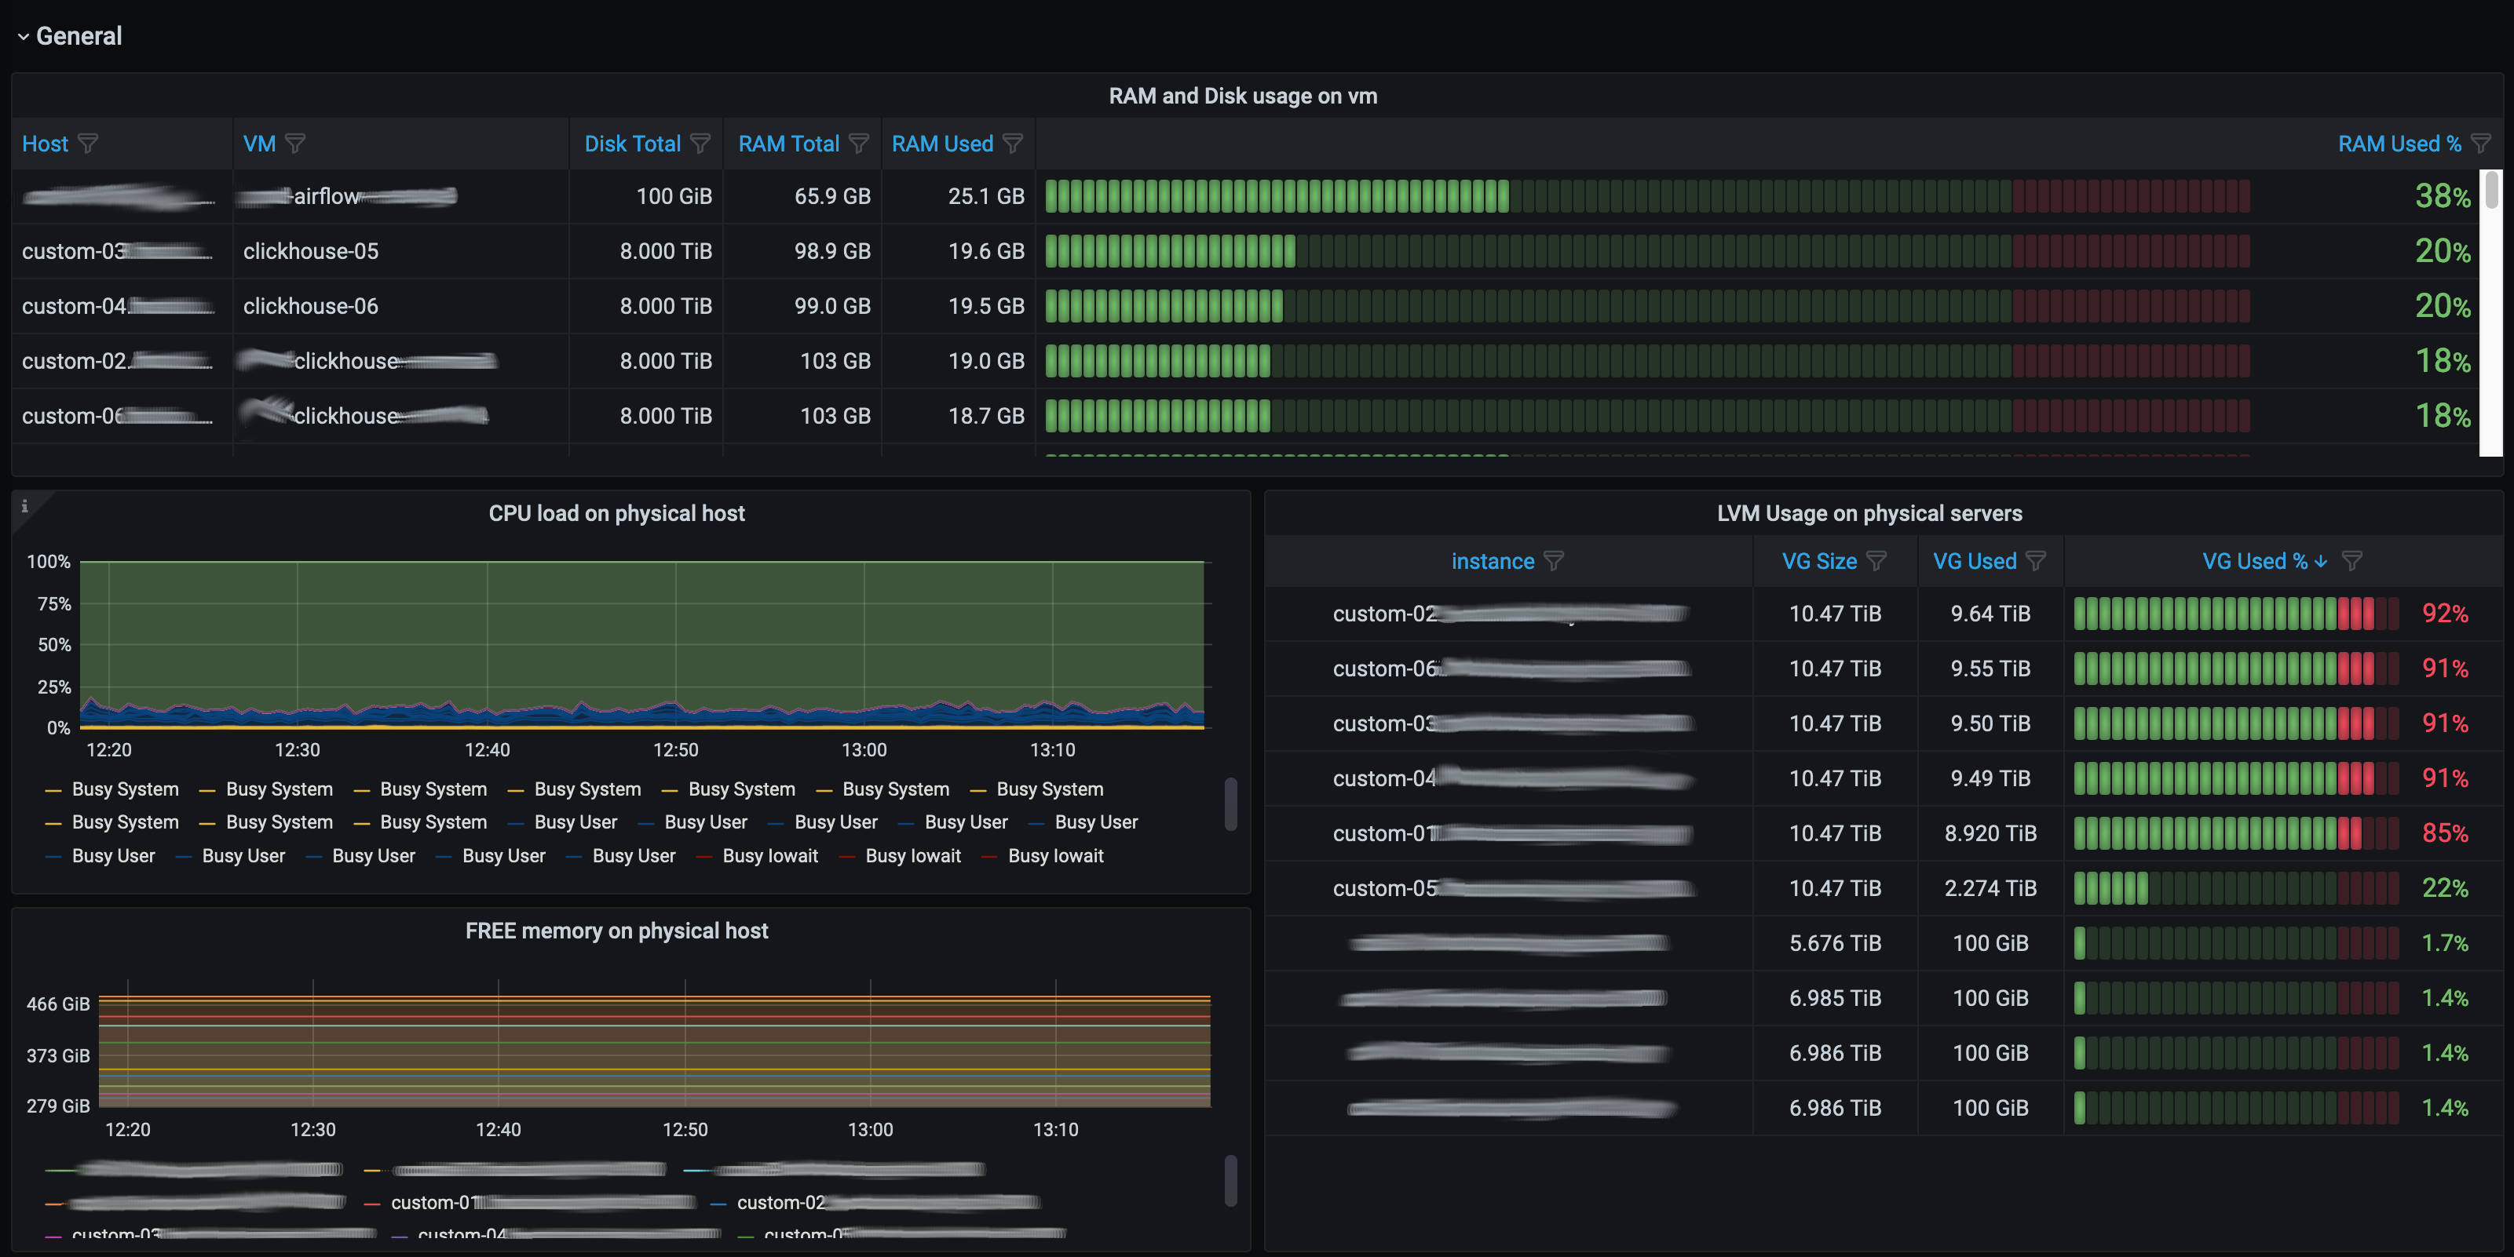Toggle custom-02 series in memory legend
The height and width of the screenshot is (1257, 2514).
779,1202
